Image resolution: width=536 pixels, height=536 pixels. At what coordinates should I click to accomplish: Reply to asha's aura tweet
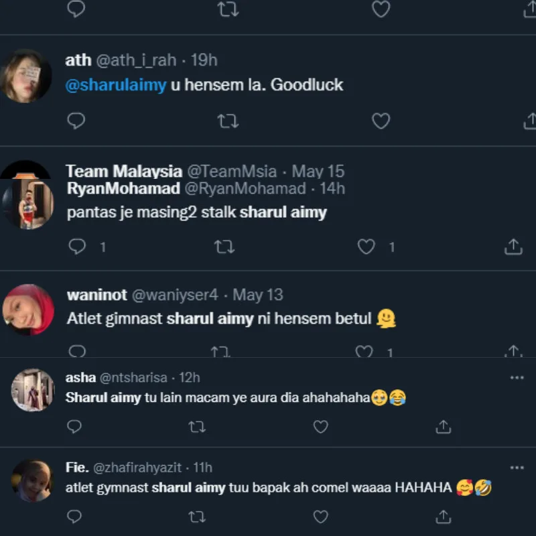point(75,426)
